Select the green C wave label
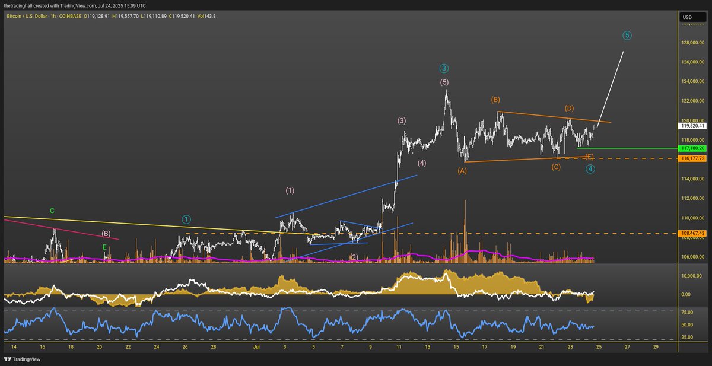This screenshot has height=366, width=712. point(52,211)
